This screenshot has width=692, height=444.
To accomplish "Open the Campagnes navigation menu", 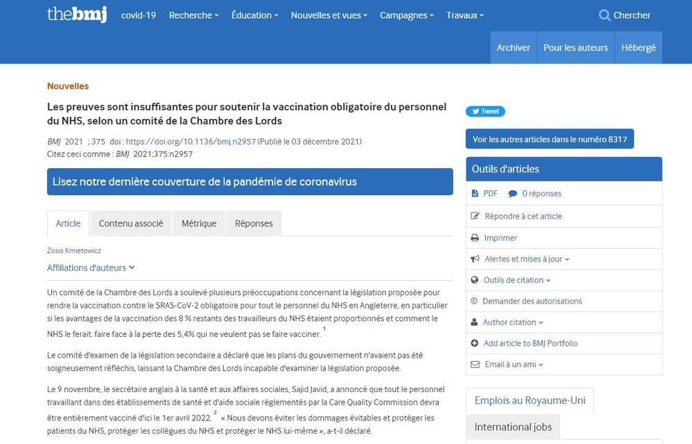I will pos(407,15).
